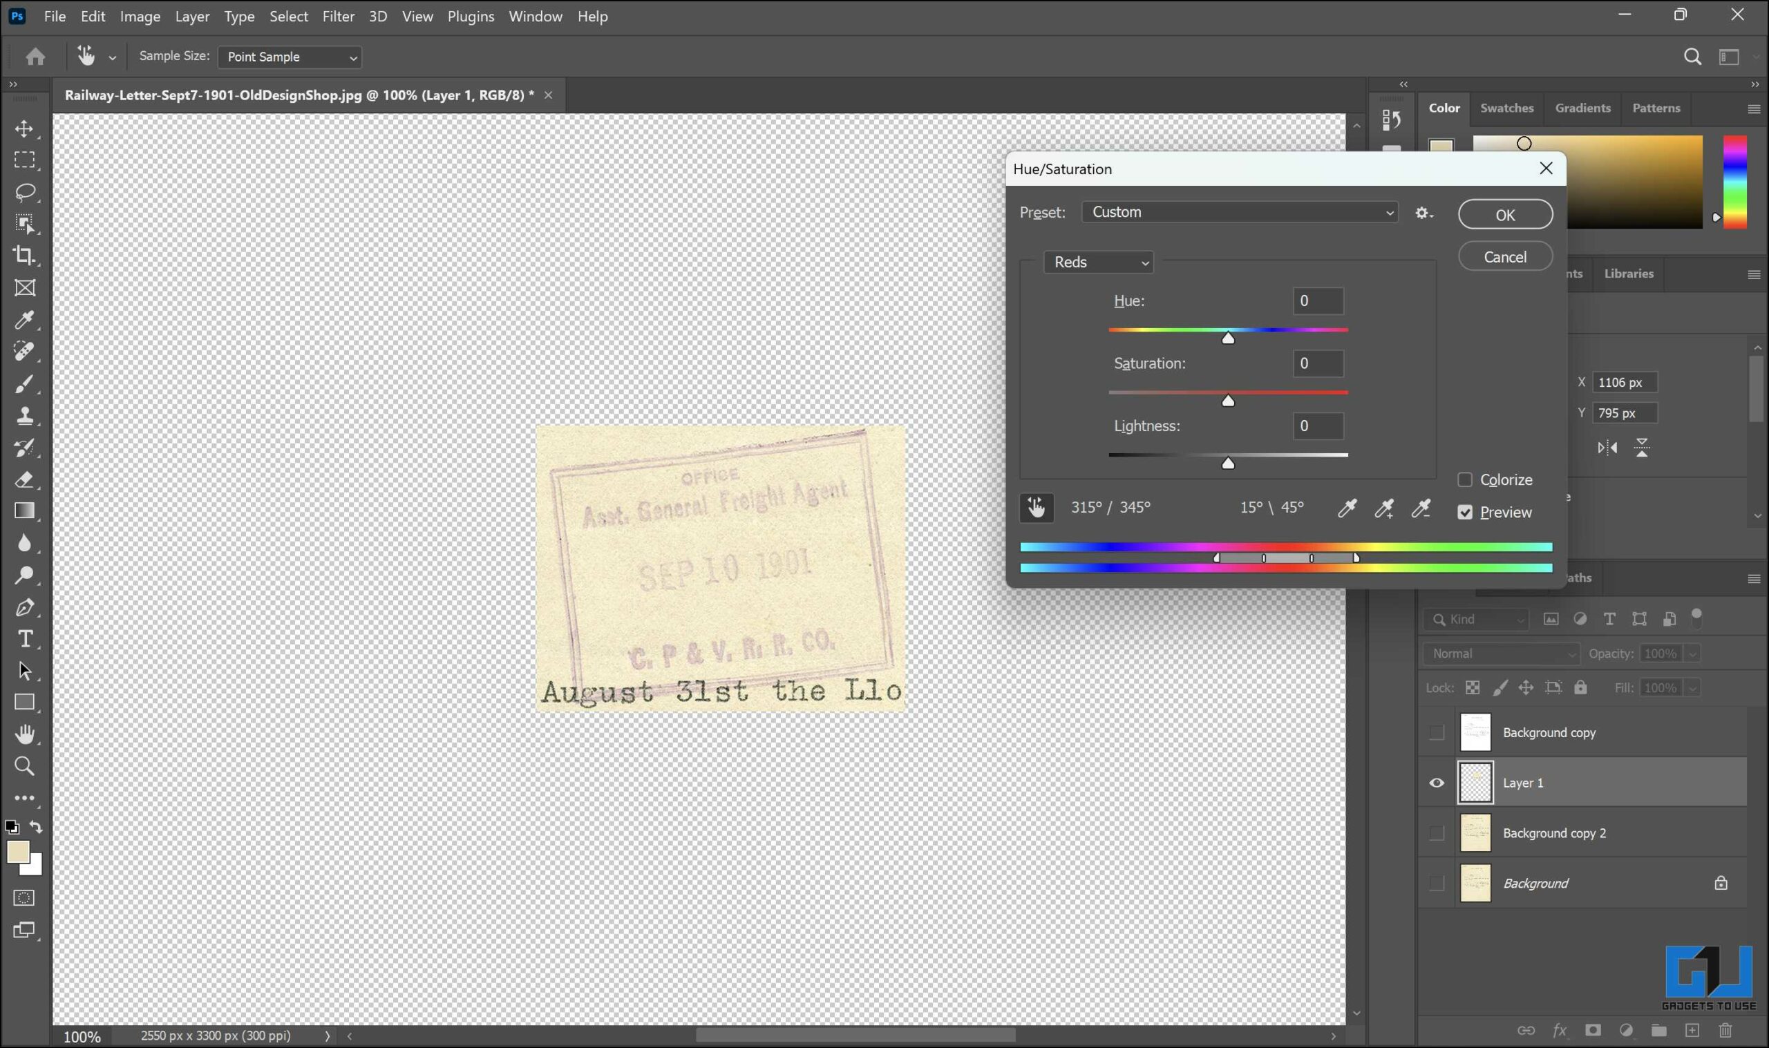
Task: Close the Railway-Letter document tab
Action: click(x=548, y=95)
